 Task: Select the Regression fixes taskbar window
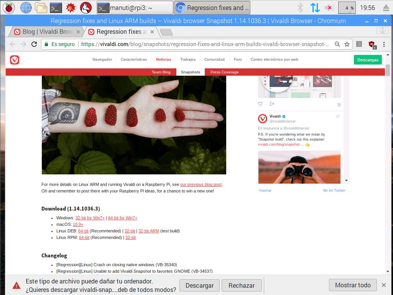click(x=212, y=8)
